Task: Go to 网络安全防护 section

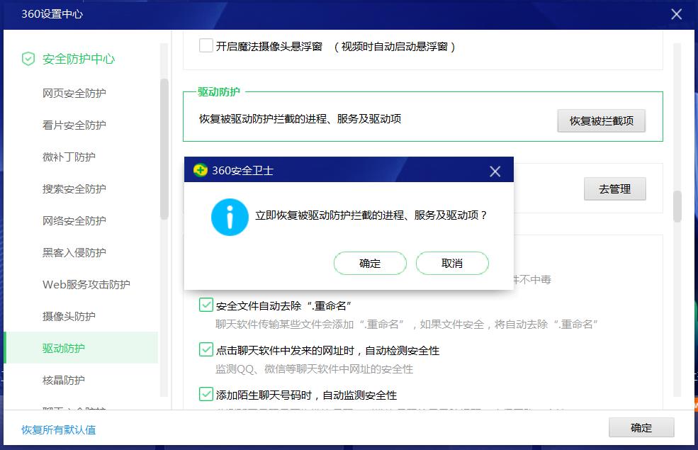Action: click(74, 221)
